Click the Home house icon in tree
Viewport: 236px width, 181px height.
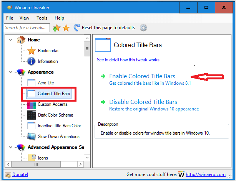coord(21,40)
